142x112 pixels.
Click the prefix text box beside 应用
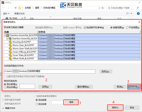pyautogui.click(x=27, y=86)
